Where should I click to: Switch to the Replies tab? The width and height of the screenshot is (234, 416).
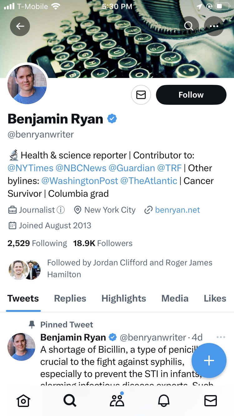[x=70, y=298]
